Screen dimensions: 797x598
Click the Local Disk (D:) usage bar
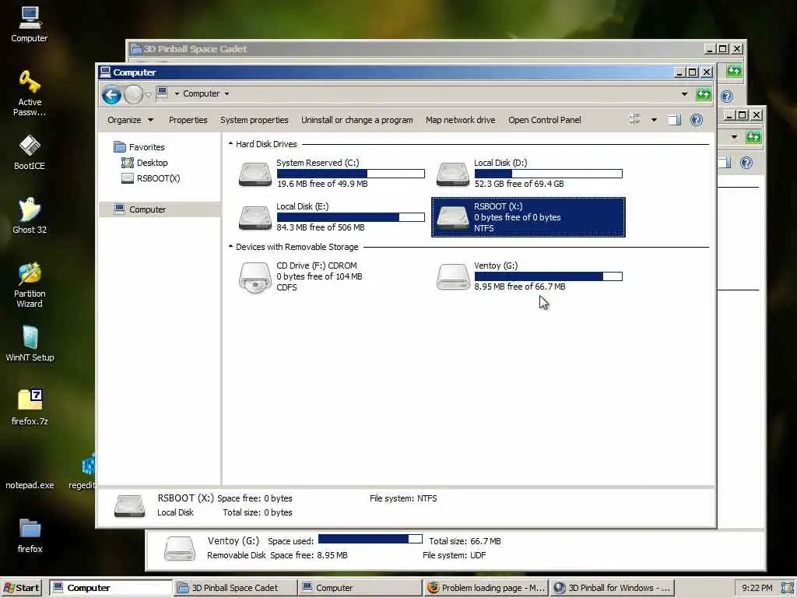click(549, 174)
